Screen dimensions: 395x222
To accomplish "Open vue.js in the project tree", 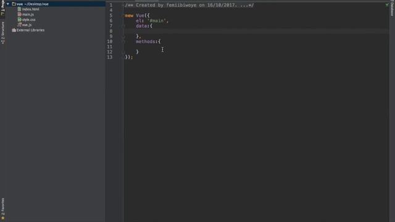I will coord(27,25).
